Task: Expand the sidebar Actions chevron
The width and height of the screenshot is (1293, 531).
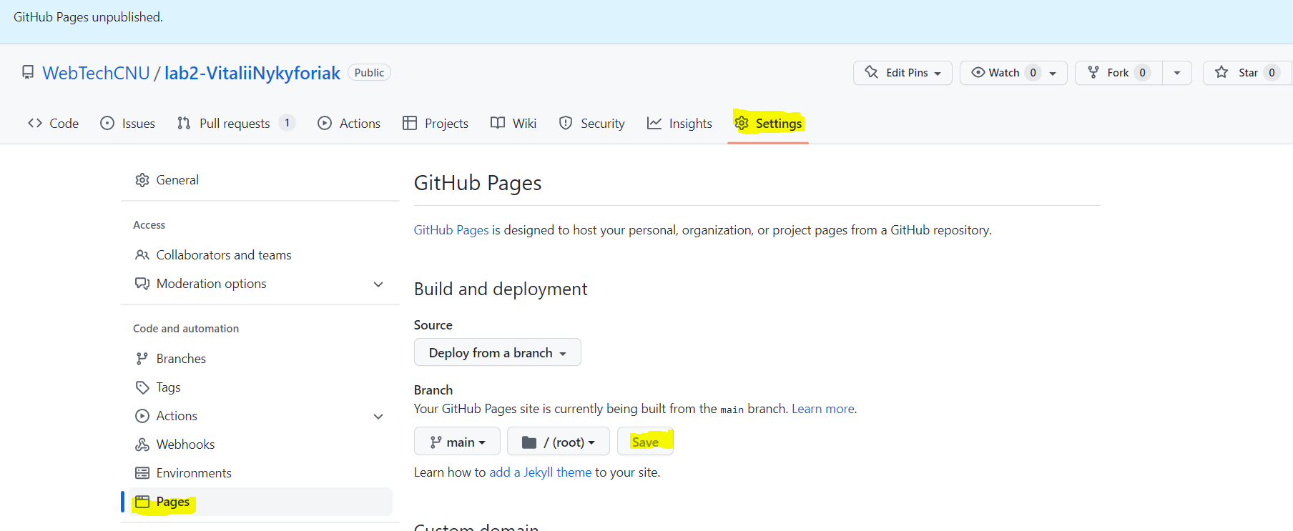Action: coord(378,417)
